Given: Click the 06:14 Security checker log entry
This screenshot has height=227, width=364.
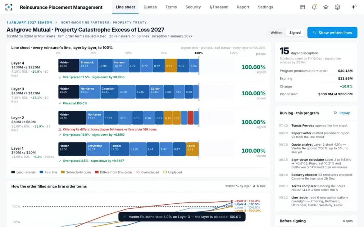Looking at the screenshot, I should pyautogui.click(x=316, y=177).
